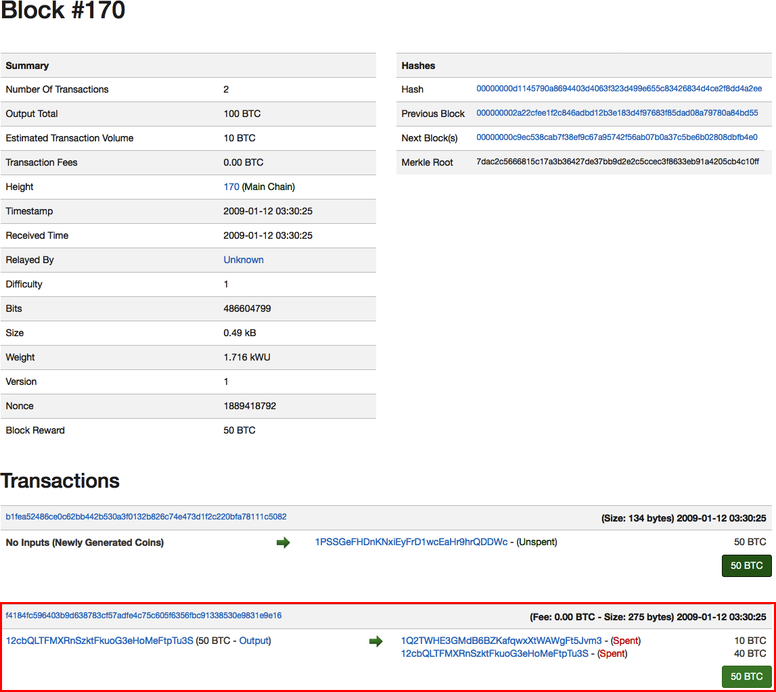
Task: Open the Next Block(s) hash link
Action: click(x=616, y=138)
